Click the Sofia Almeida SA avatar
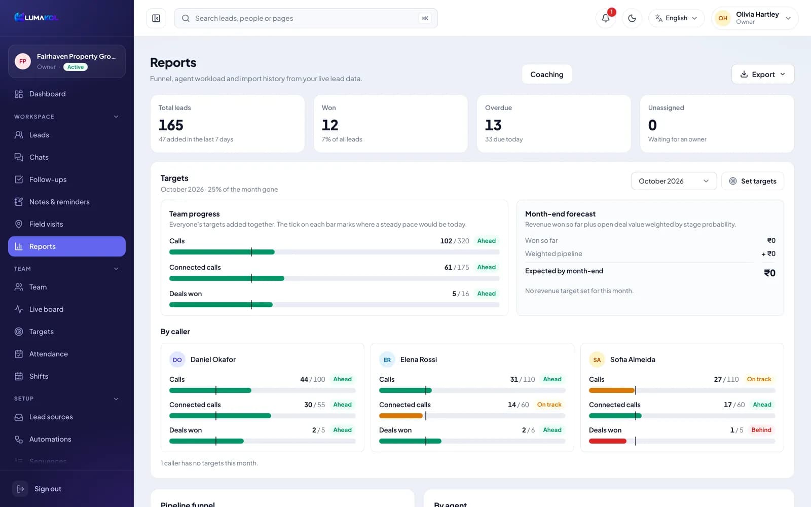Screen dimensions: 811x507 (597, 359)
